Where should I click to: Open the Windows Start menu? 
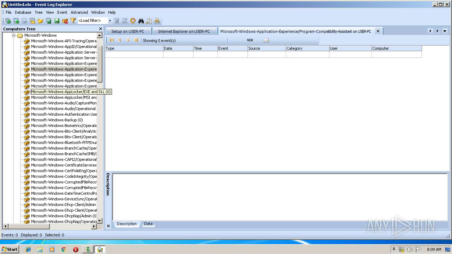point(10,249)
